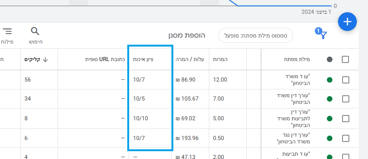The width and height of the screenshot is (368, 159).
Task: Click green status dot for "עו ד משרד הביטחון"
Action: pyautogui.click(x=329, y=80)
